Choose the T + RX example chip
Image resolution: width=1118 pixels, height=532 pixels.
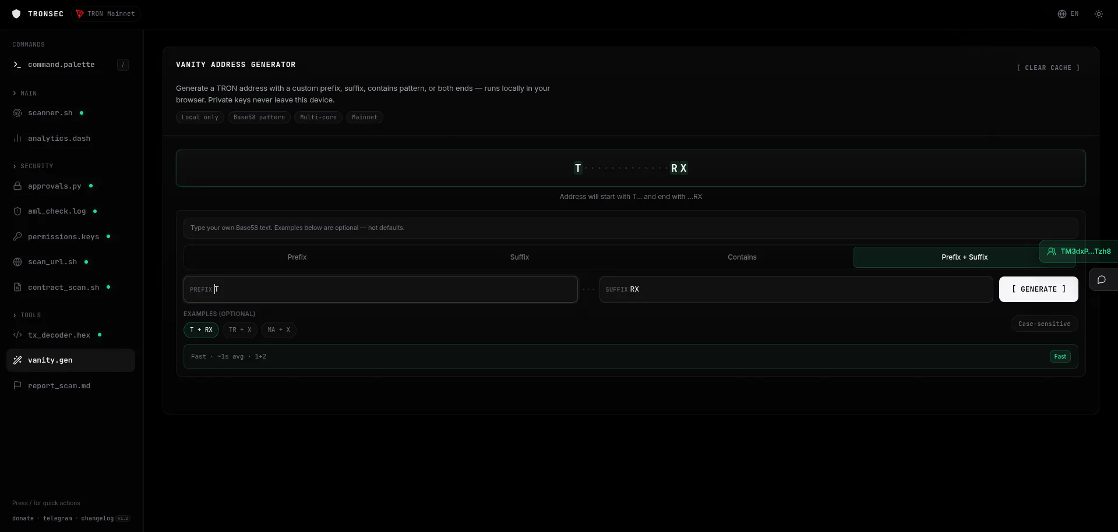point(201,330)
